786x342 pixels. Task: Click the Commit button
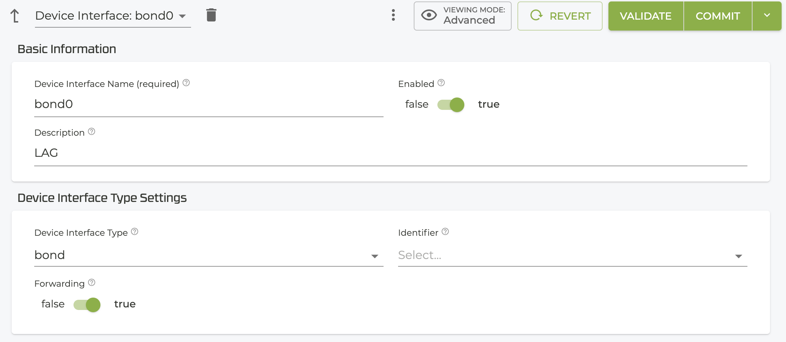pos(718,16)
